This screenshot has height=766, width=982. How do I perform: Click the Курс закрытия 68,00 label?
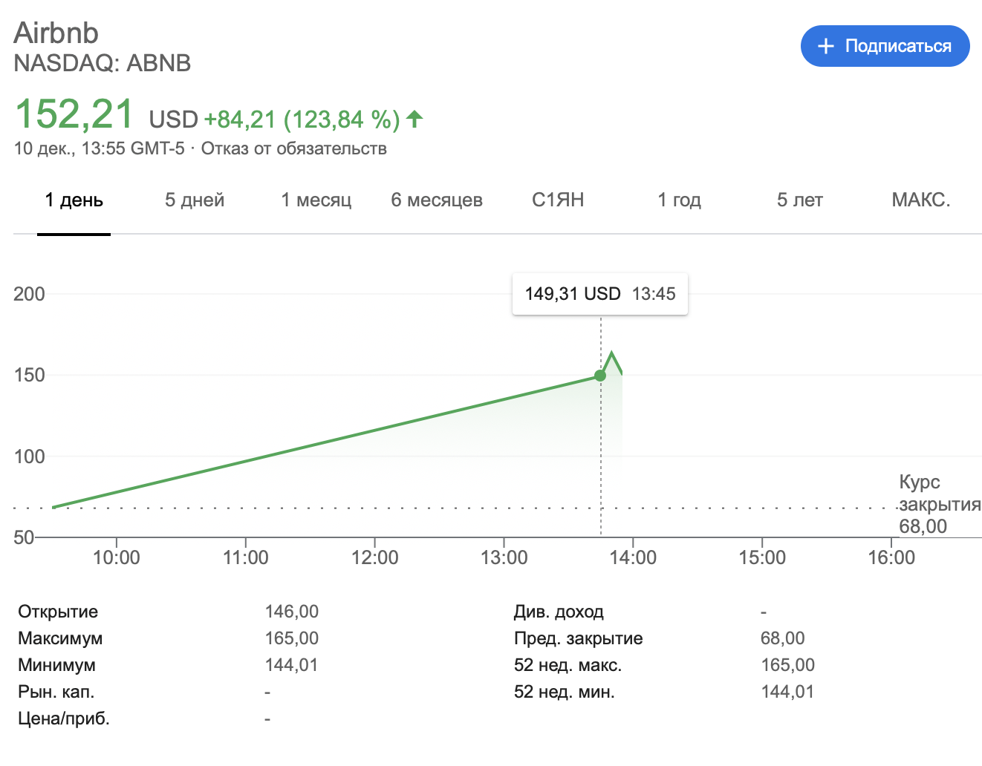tap(940, 505)
